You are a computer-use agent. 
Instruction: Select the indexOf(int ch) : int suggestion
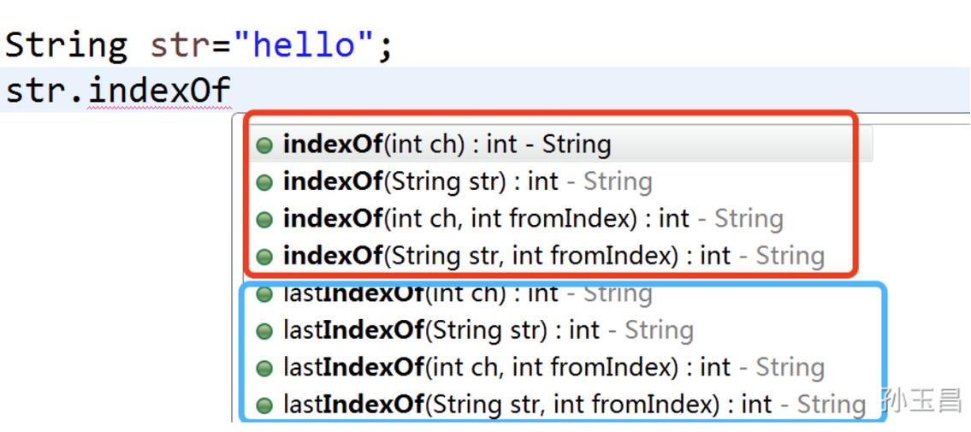(x=447, y=145)
